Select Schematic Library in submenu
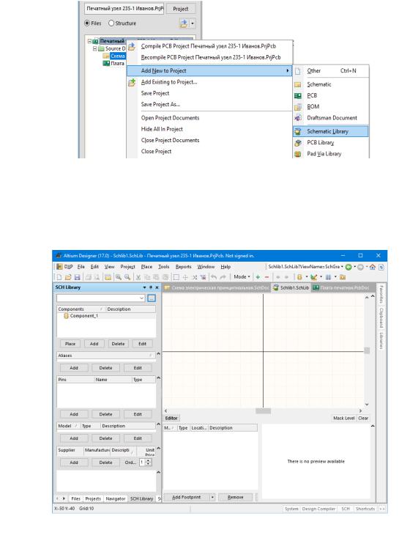Viewport: 399px width, 541px height. pos(330,131)
